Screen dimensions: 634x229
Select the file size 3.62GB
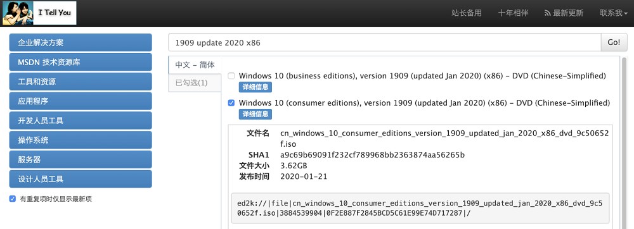tap(294, 166)
